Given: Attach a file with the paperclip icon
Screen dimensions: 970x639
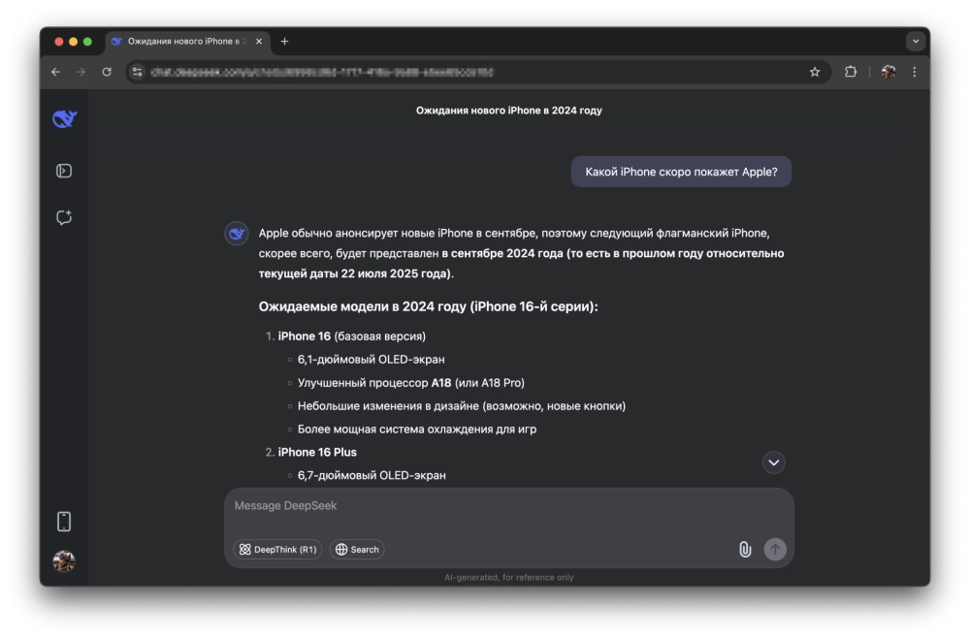Looking at the screenshot, I should 745,549.
